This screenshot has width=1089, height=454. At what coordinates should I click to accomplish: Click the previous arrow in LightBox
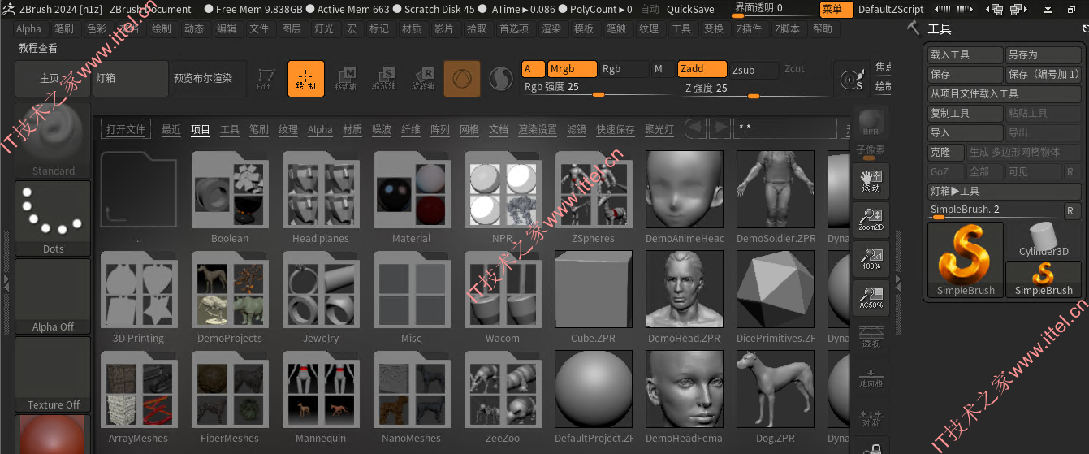696,128
